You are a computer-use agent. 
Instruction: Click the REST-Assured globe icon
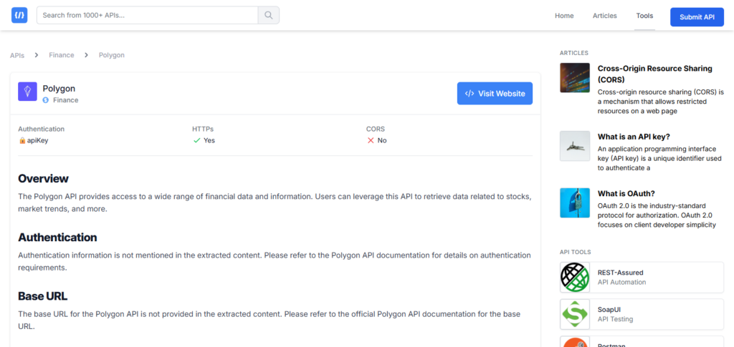(x=575, y=278)
